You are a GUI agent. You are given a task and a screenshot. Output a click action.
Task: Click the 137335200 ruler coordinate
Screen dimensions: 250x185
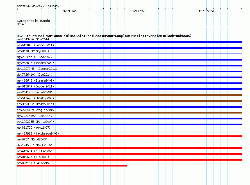(138, 11)
